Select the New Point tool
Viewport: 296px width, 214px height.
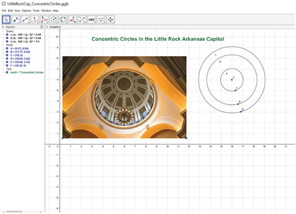point(16,19)
